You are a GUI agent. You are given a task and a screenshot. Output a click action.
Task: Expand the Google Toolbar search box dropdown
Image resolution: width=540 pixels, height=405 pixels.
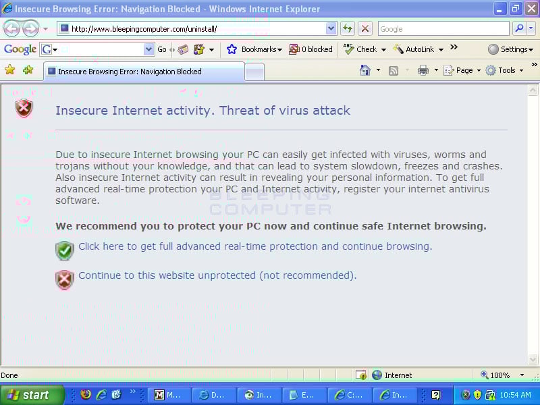click(x=148, y=49)
